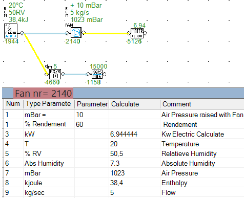Image resolution: width=245 pixels, height=200 pixels.
Task: Click the 'Air Pressure raised with Fan' comment
Action: tap(202, 115)
